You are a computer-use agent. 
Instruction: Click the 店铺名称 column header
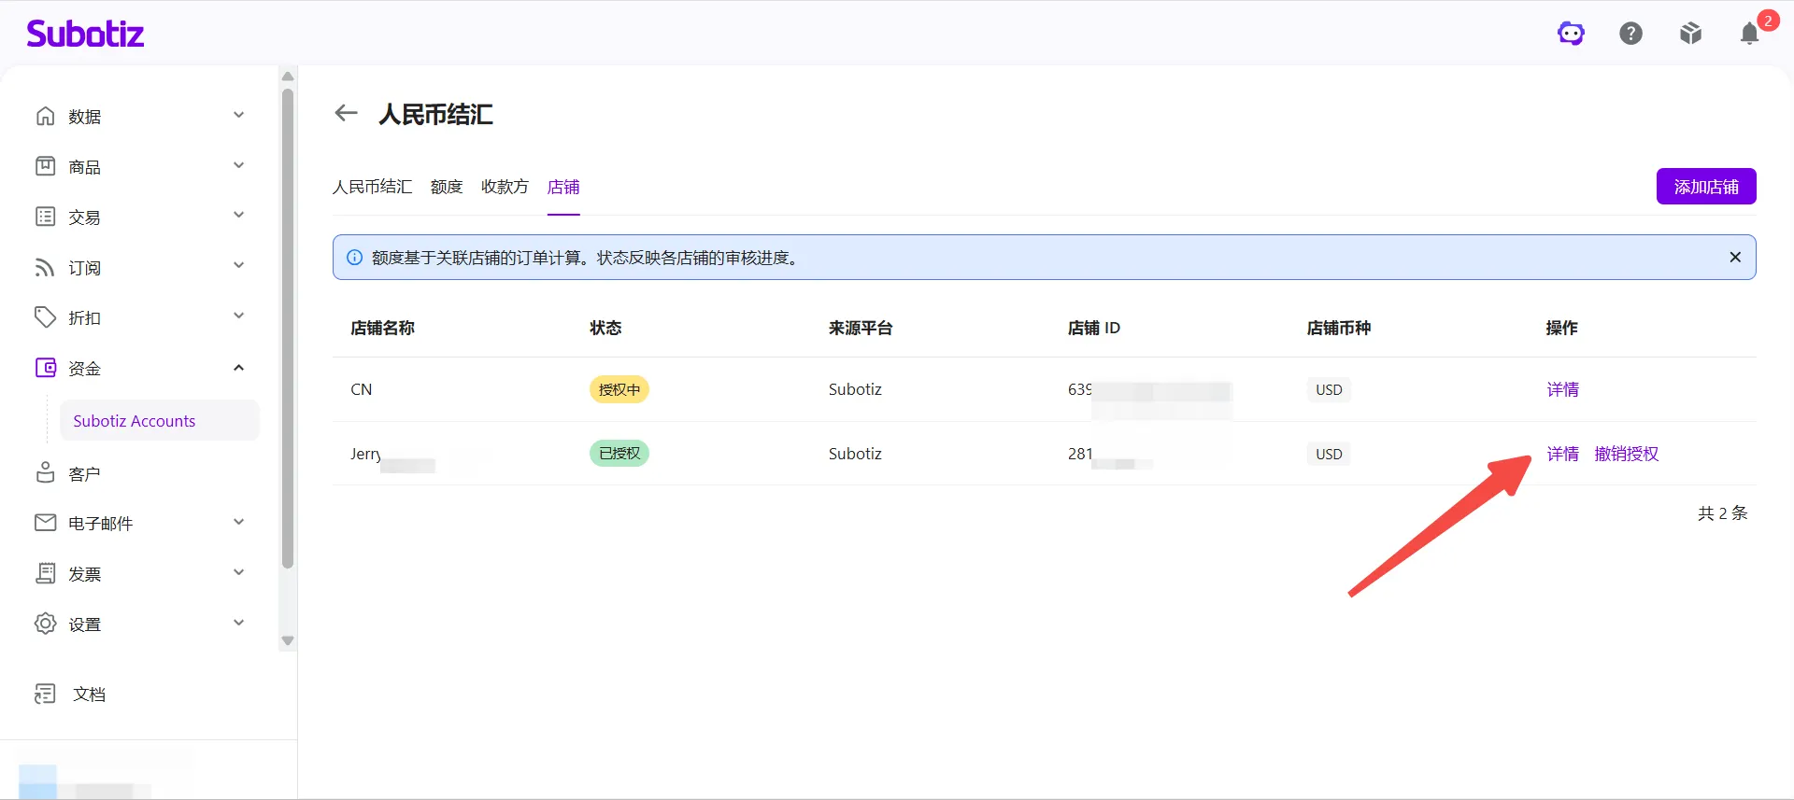pos(382,328)
